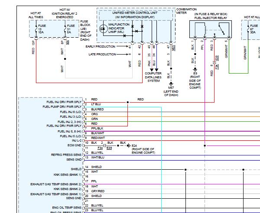The width and height of the screenshot is (260, 213).
Task: Click the E24 ground label text
Action: [x=143, y=149]
